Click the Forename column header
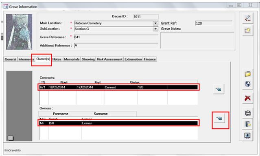Viewport: 260px width, 156px height. click(x=61, y=114)
